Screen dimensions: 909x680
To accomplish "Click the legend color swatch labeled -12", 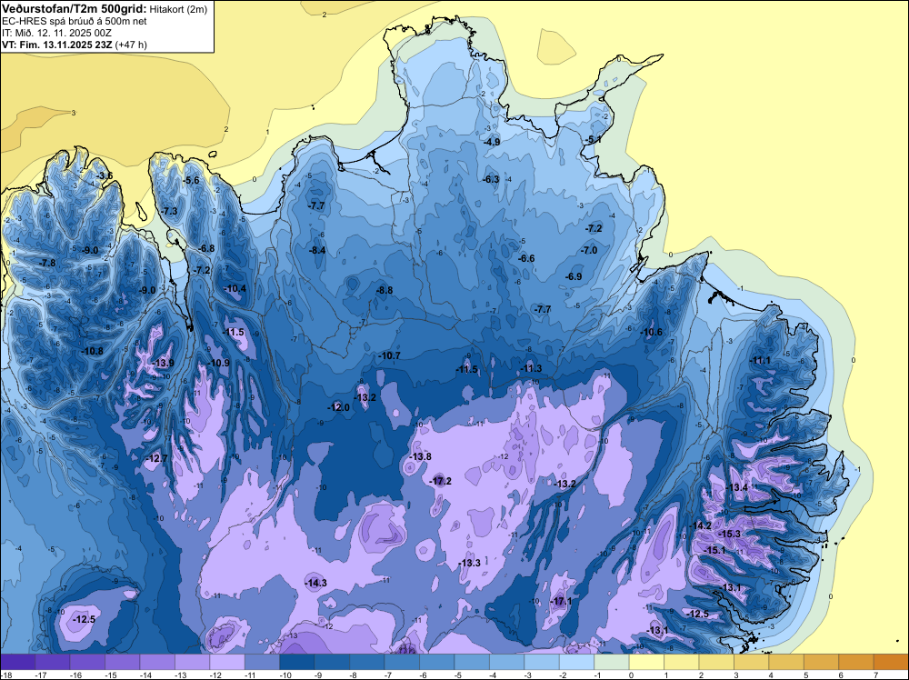I will click(227, 662).
